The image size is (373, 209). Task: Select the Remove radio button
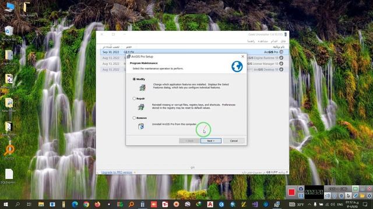(x=134, y=118)
